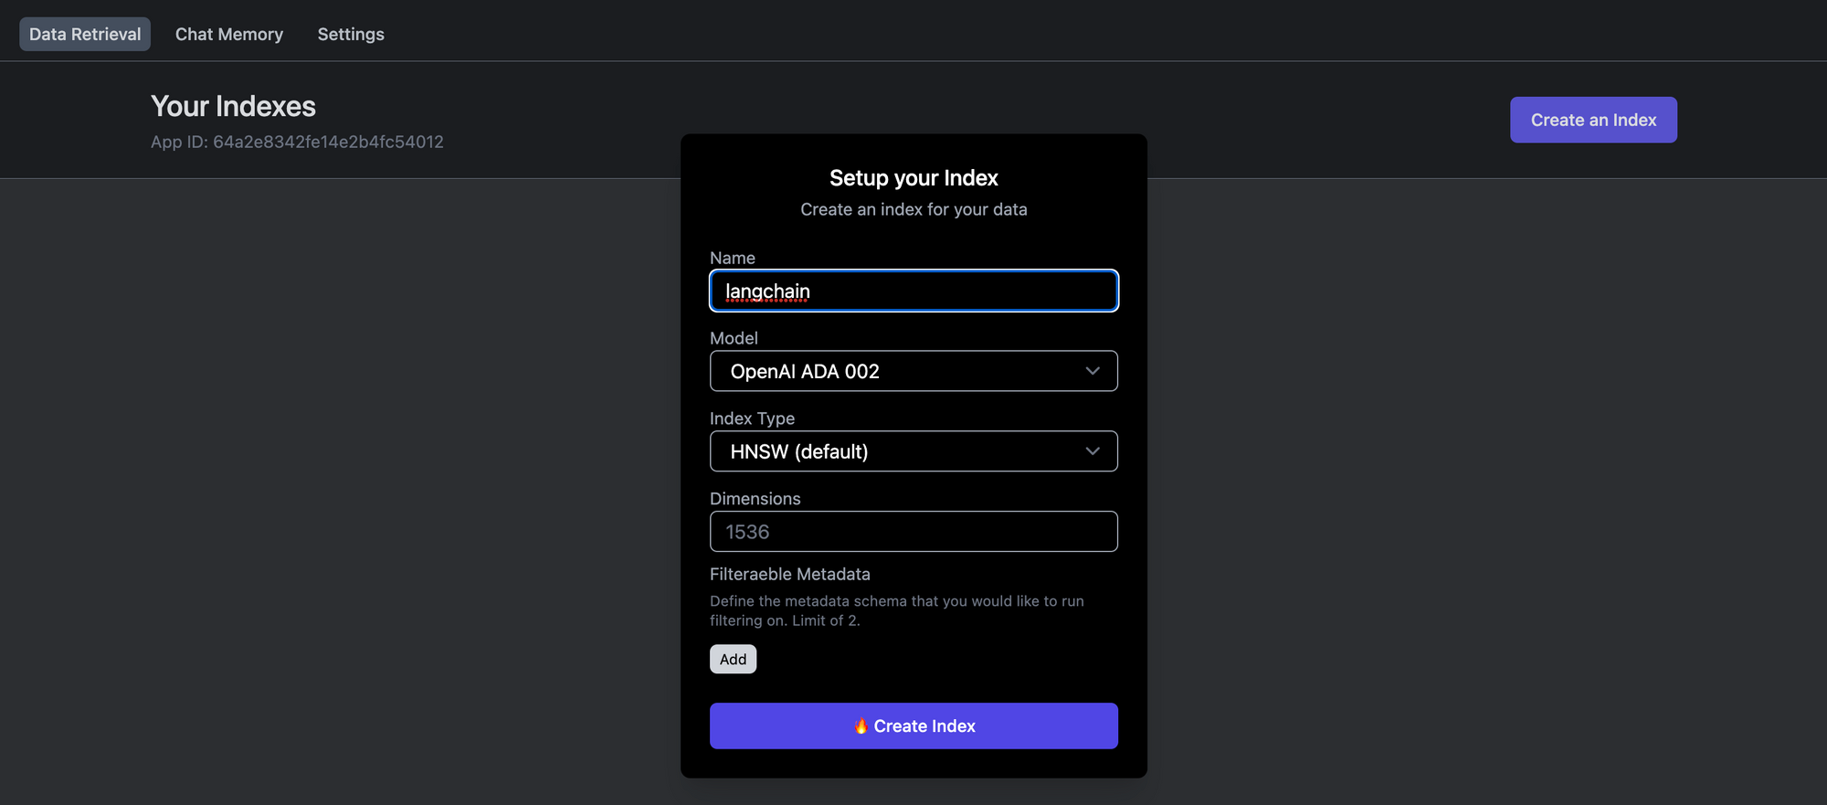Expand the Model selector via its chevron arrow

click(1093, 371)
